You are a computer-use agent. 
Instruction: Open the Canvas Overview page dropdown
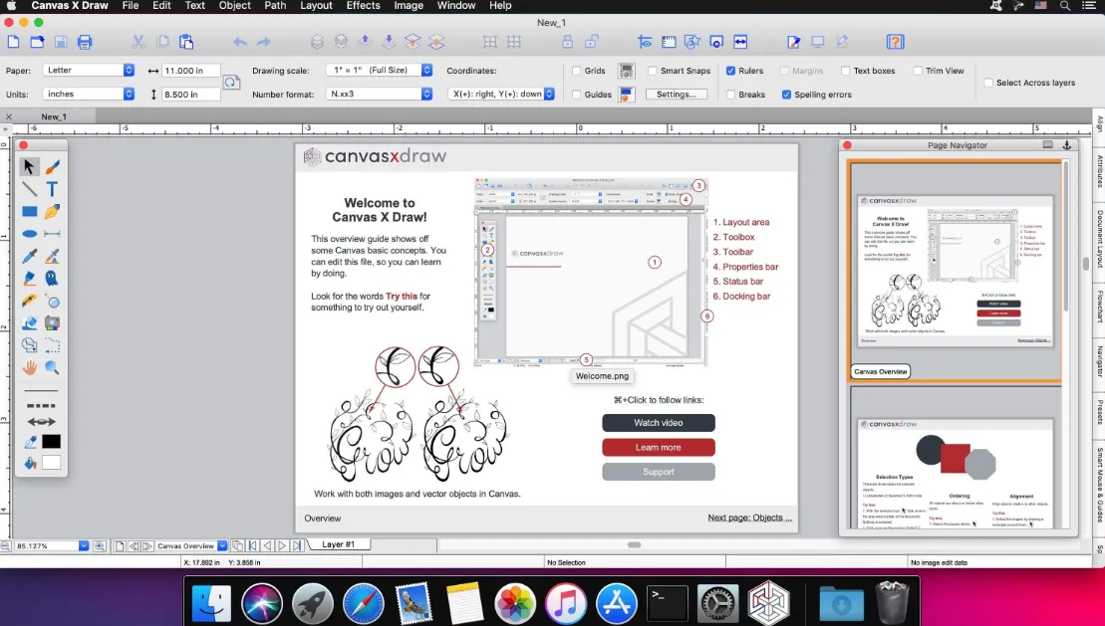coord(222,545)
